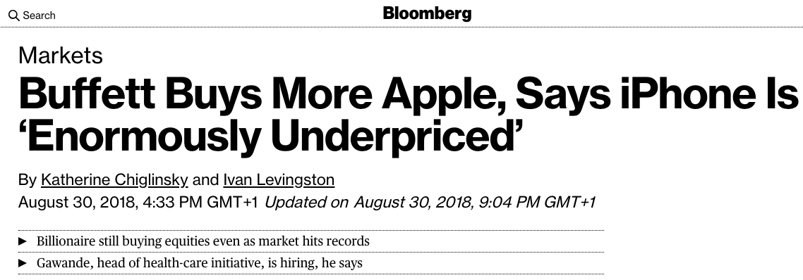The width and height of the screenshot is (803, 280).
Task: Go to the Bloomberg homepage logo
Action: [427, 14]
